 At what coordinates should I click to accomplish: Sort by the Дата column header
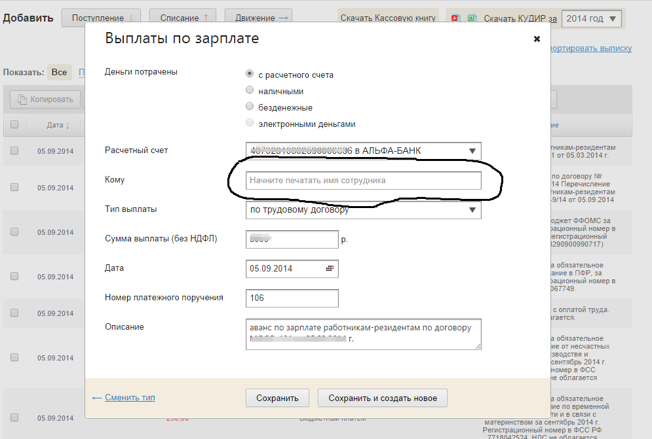[x=58, y=125]
